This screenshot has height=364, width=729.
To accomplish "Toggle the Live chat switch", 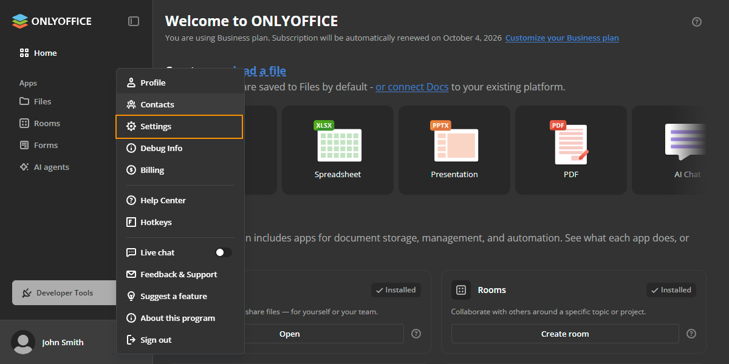I will [224, 252].
